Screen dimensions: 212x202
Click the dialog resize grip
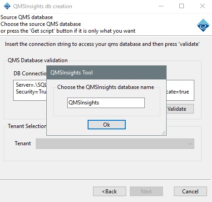tap(163, 133)
